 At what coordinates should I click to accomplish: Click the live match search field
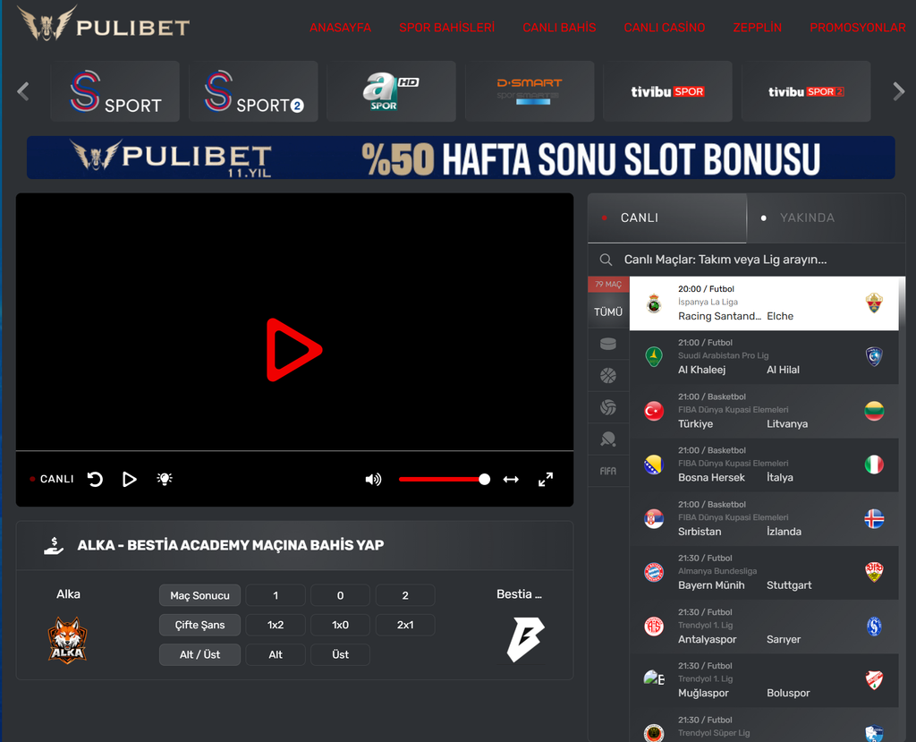747,260
